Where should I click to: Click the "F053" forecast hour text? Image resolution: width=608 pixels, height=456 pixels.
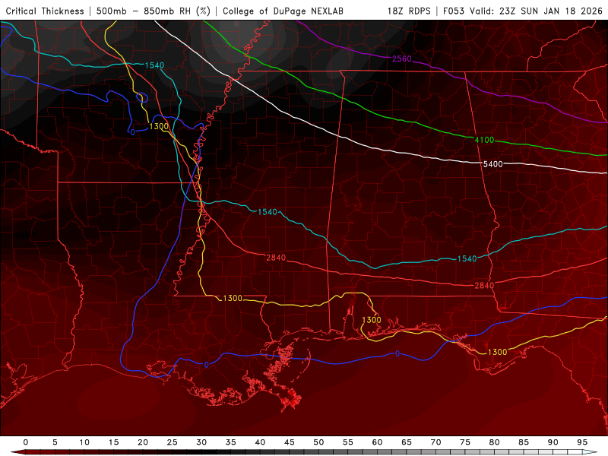[x=454, y=11]
